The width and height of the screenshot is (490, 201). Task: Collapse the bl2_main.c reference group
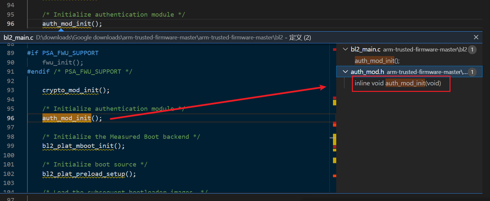345,49
